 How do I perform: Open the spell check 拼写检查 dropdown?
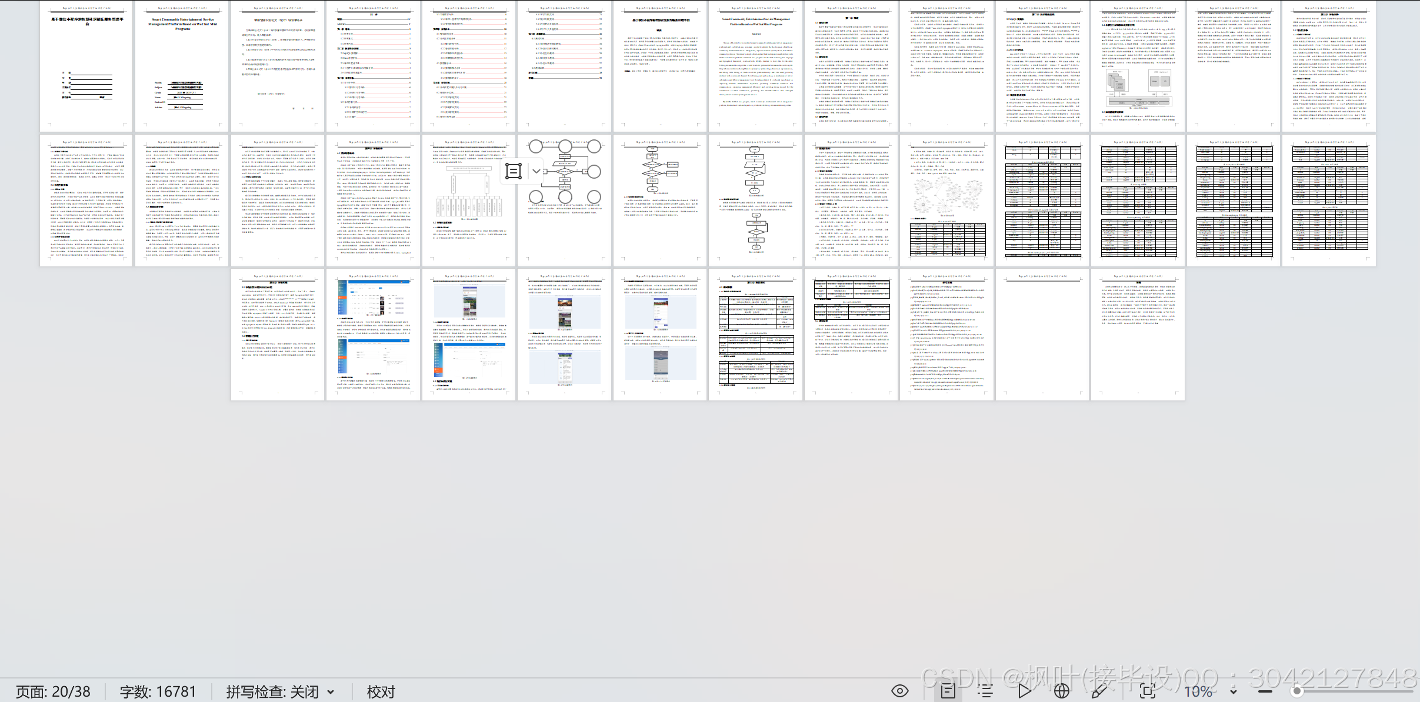pyautogui.click(x=331, y=692)
